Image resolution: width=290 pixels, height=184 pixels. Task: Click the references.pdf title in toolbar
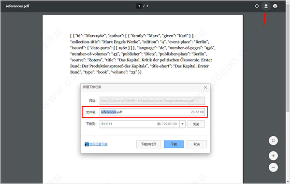point(17,6)
